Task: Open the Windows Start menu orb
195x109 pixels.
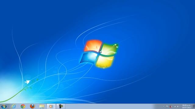Action: pyautogui.click(x=4, y=106)
